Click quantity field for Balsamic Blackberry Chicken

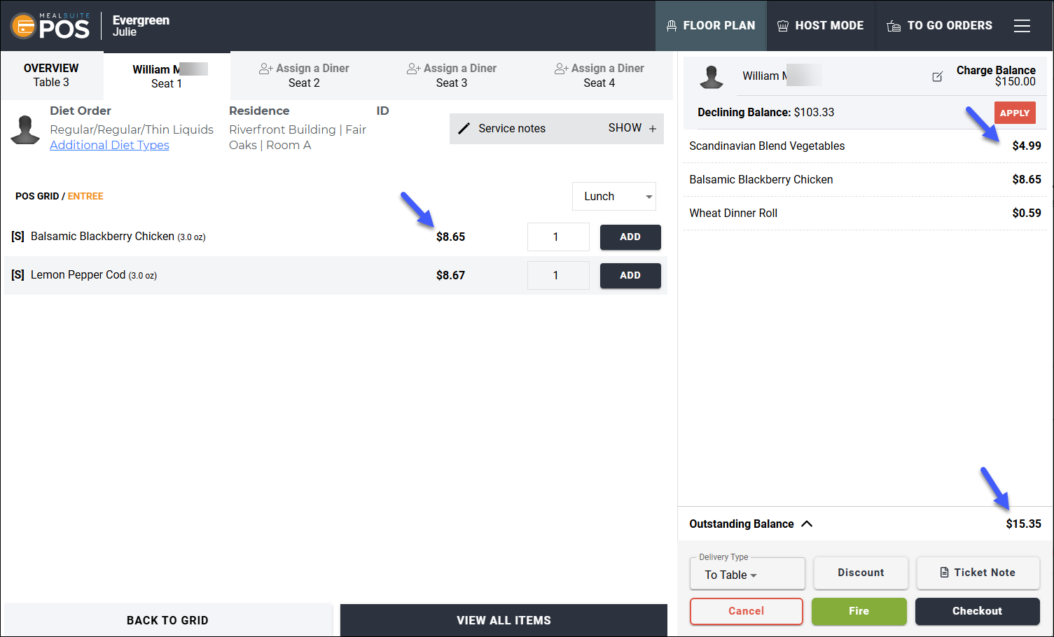pyautogui.click(x=558, y=237)
